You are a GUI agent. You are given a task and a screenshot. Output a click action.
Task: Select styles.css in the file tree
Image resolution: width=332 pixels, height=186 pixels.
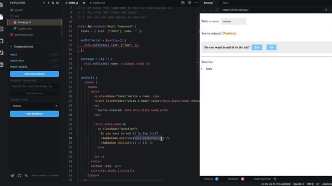pos(35,28)
